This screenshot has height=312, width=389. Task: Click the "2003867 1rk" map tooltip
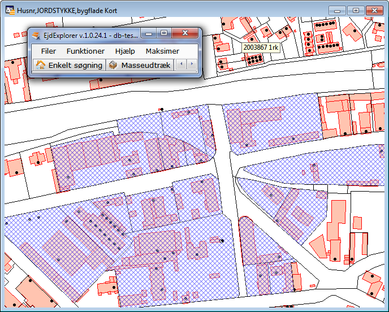coord(261,48)
